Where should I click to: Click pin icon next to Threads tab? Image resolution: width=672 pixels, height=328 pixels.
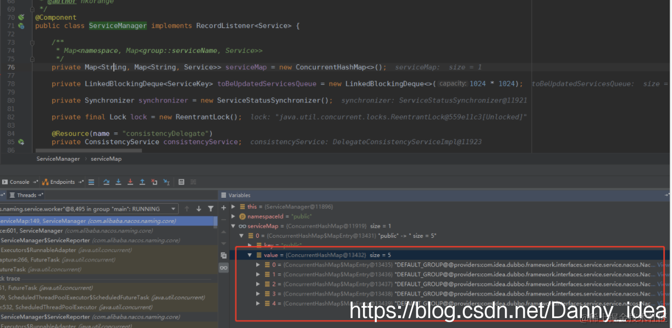41,195
